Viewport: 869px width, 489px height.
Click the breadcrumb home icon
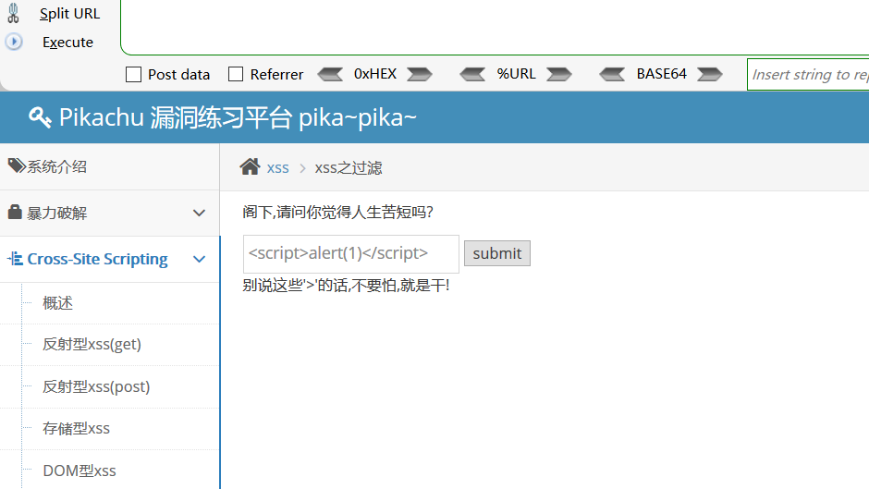250,166
